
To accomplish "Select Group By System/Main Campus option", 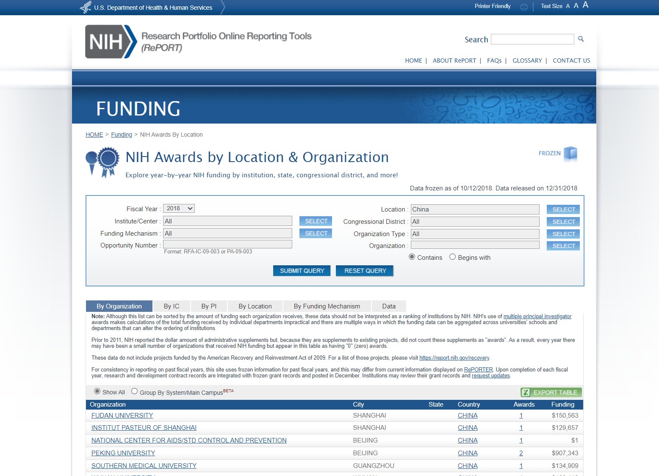I will click(134, 391).
